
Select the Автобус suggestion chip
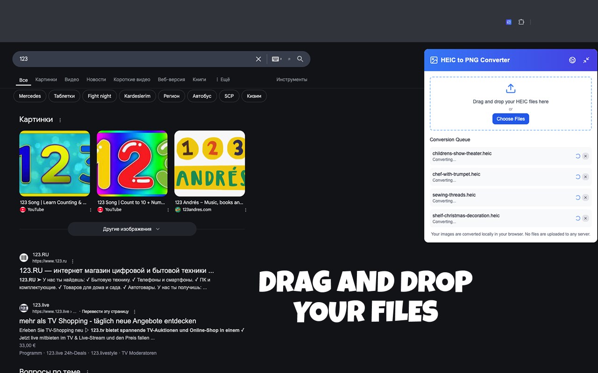202,96
